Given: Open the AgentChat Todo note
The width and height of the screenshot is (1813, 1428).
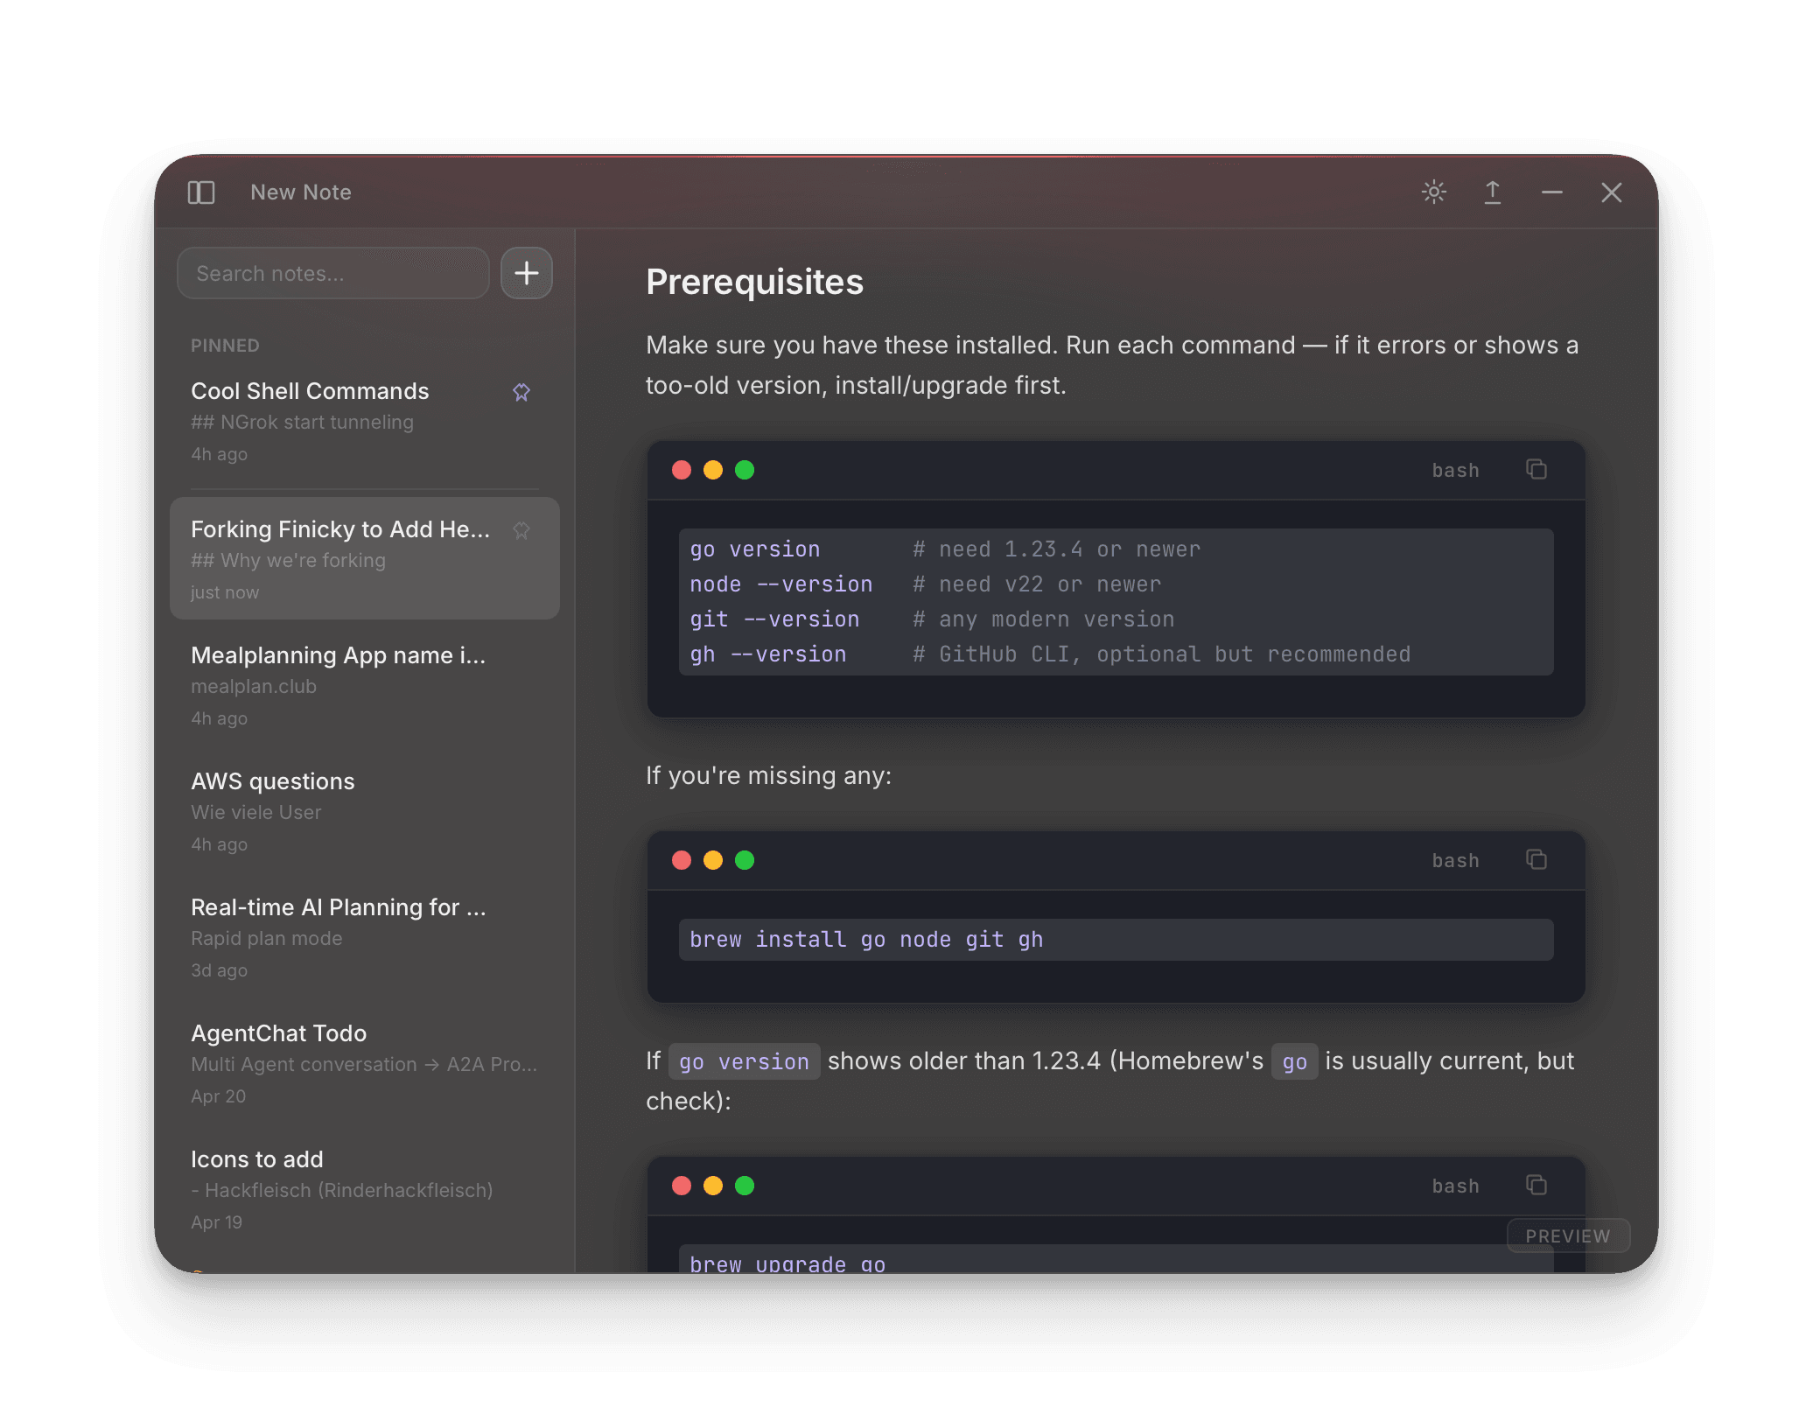Looking at the screenshot, I should [x=278, y=1033].
